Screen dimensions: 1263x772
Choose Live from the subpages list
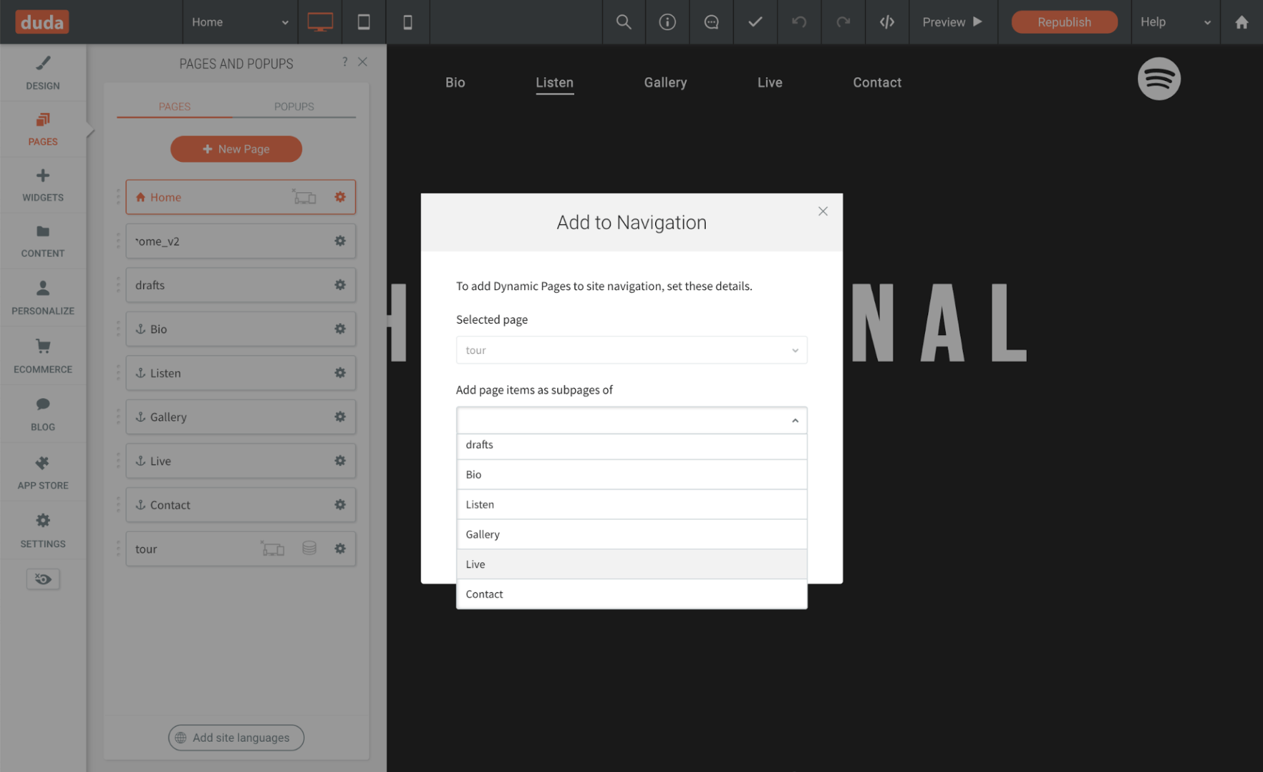(x=631, y=564)
